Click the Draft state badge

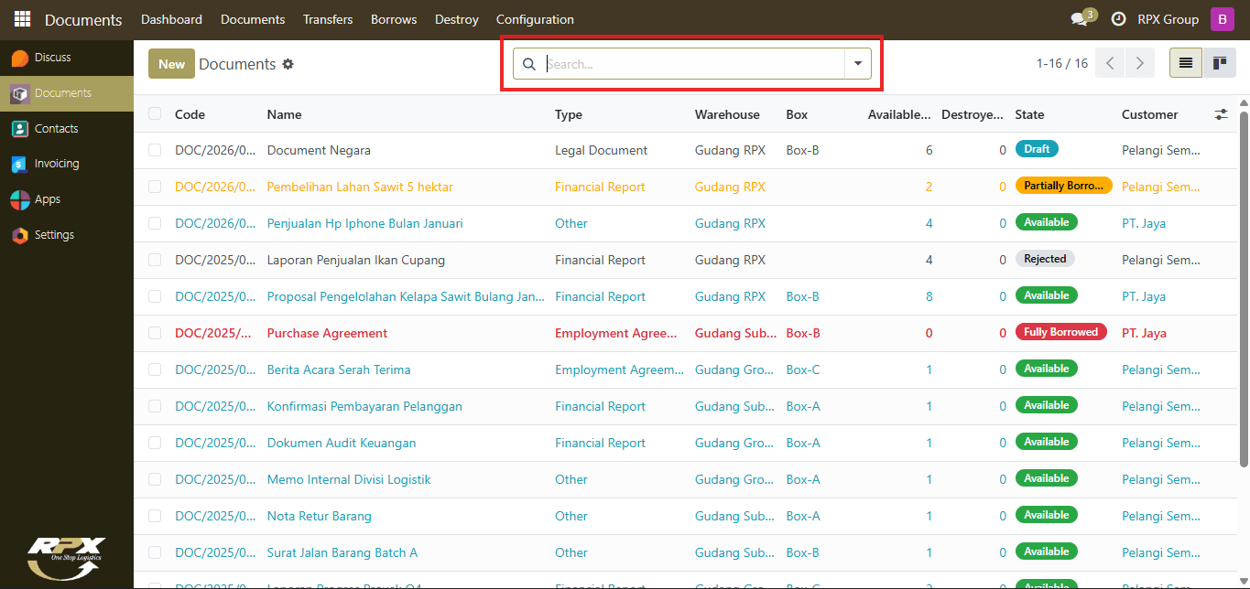coord(1037,149)
